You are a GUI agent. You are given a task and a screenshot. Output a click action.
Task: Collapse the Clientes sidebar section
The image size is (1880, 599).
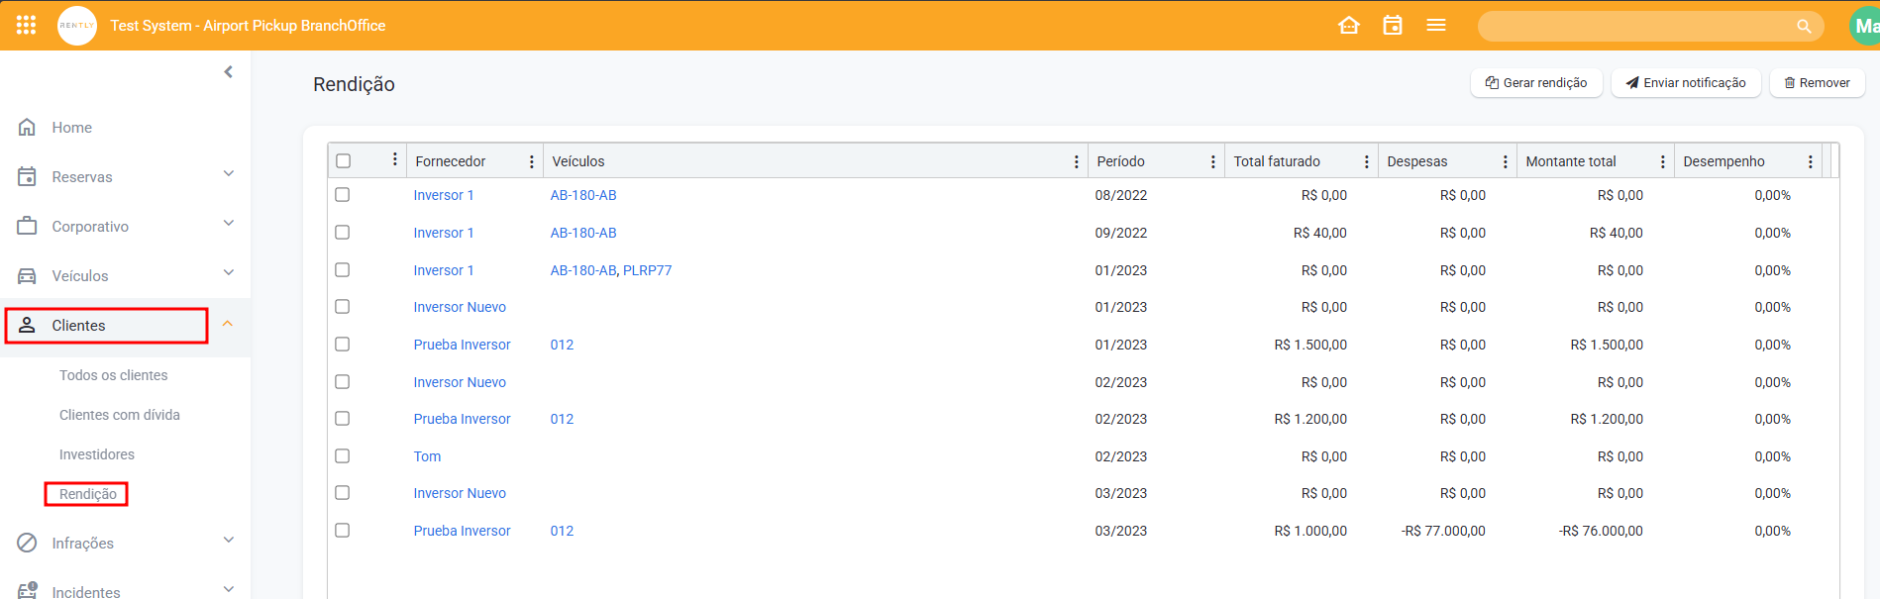[228, 324]
